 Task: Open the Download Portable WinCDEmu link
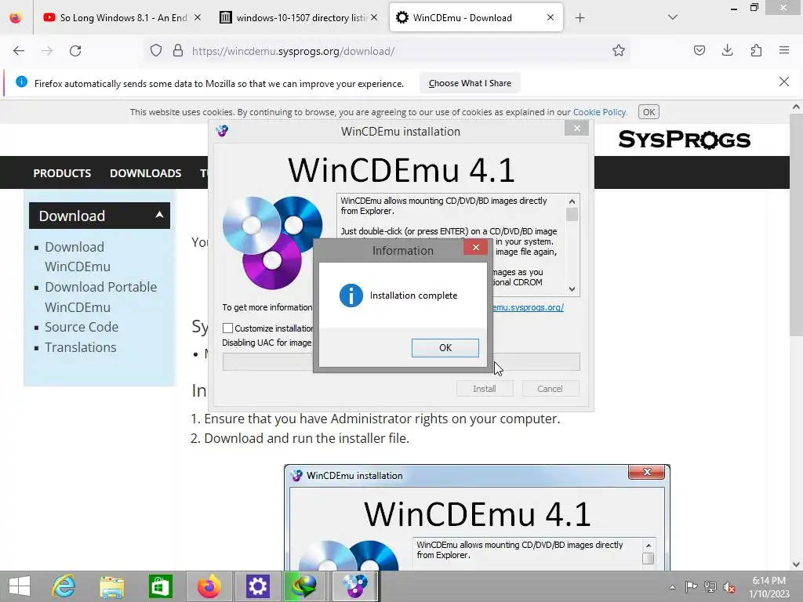[101, 297]
